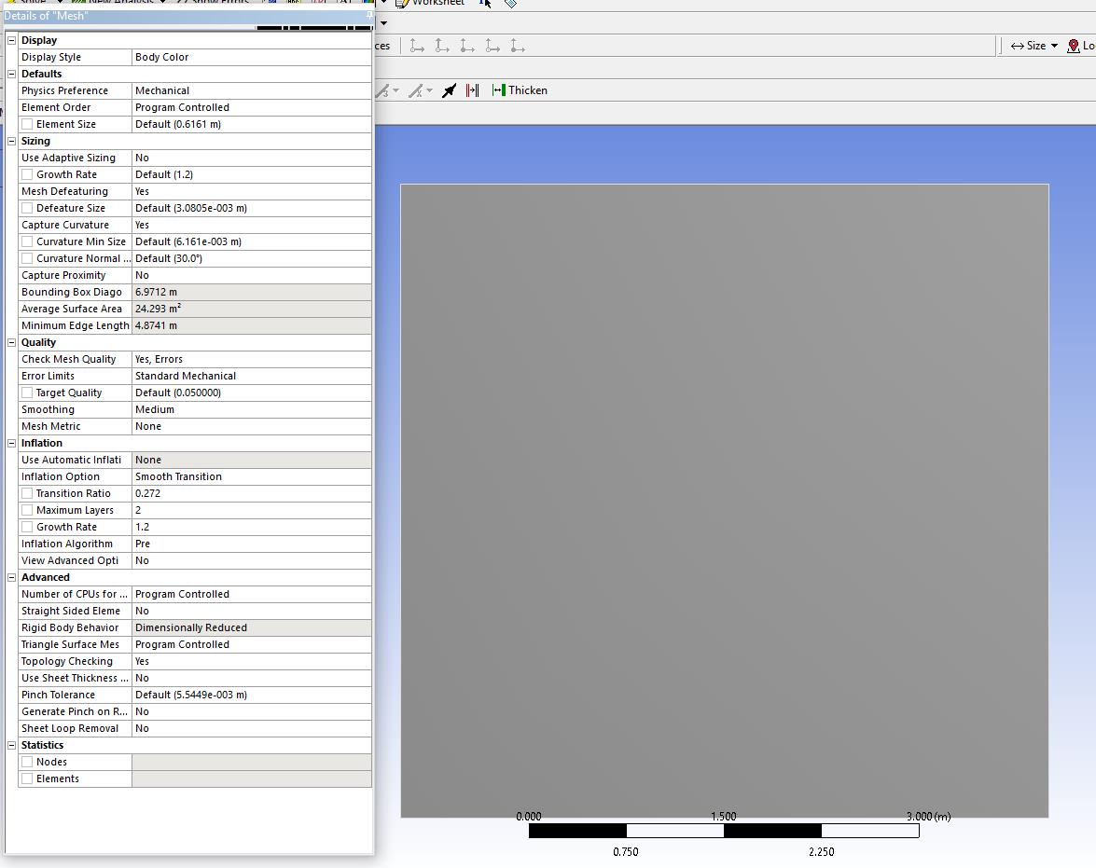The height and width of the screenshot is (868, 1096).
Task: Click Rigid Body Behavior Dimensionally Reduced value
Action: point(252,627)
